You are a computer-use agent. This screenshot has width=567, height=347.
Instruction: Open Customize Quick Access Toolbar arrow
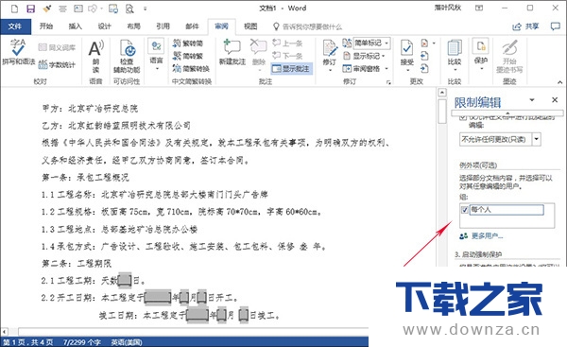[x=145, y=9]
